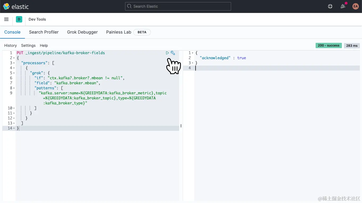This screenshot has width=362, height=203.
Task: Click the green send request play icon
Action: coord(167,53)
